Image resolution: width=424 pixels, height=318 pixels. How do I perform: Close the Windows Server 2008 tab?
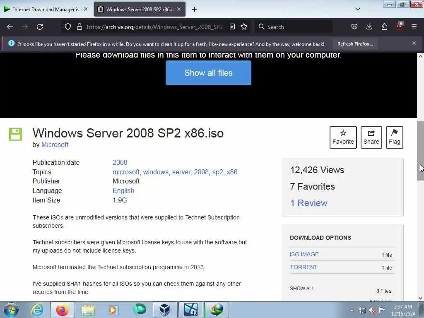[179, 9]
